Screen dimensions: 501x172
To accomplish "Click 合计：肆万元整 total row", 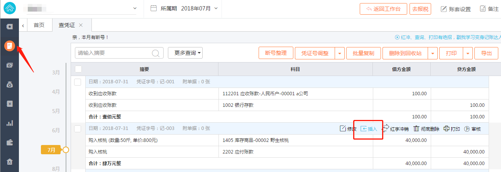I will [x=287, y=164].
